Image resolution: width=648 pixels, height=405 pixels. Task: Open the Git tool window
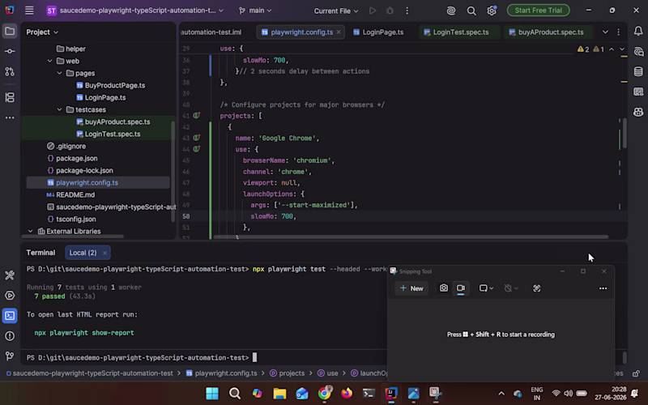[x=10, y=356]
